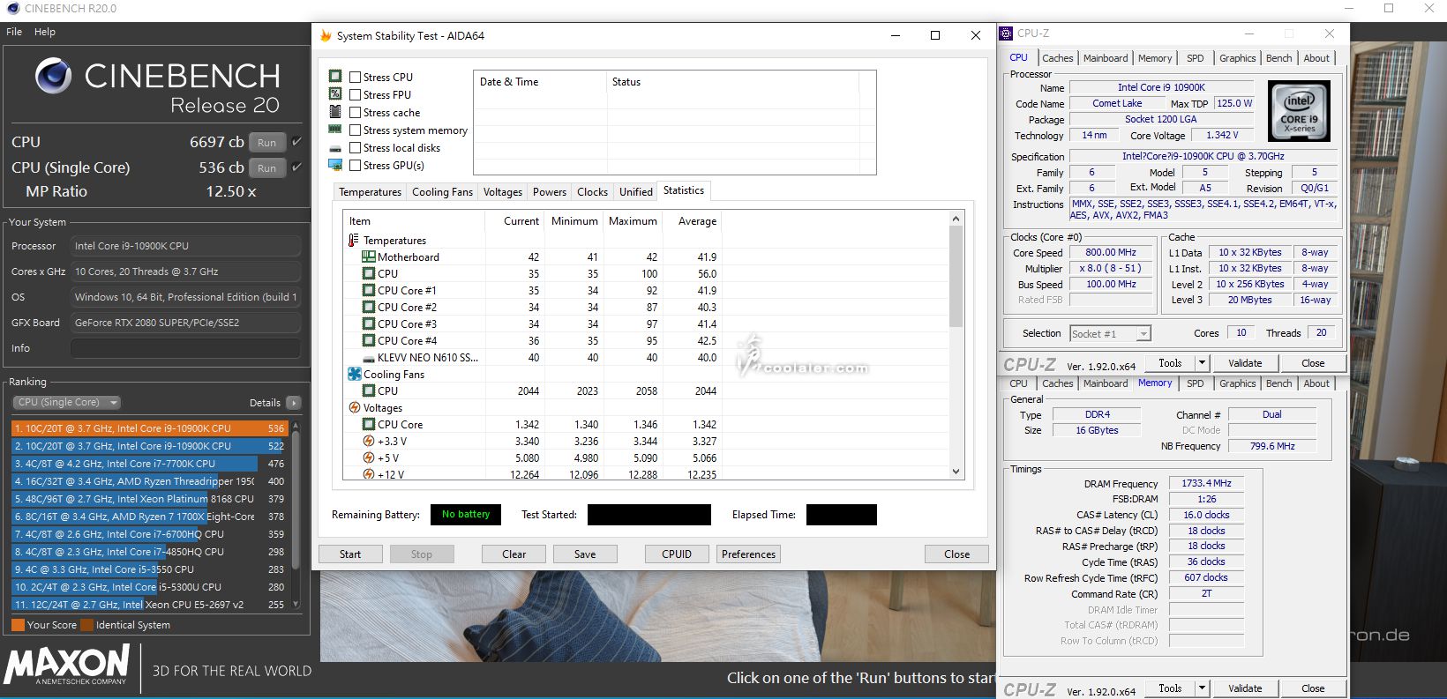Open AIDA64 Preferences

coord(748,554)
